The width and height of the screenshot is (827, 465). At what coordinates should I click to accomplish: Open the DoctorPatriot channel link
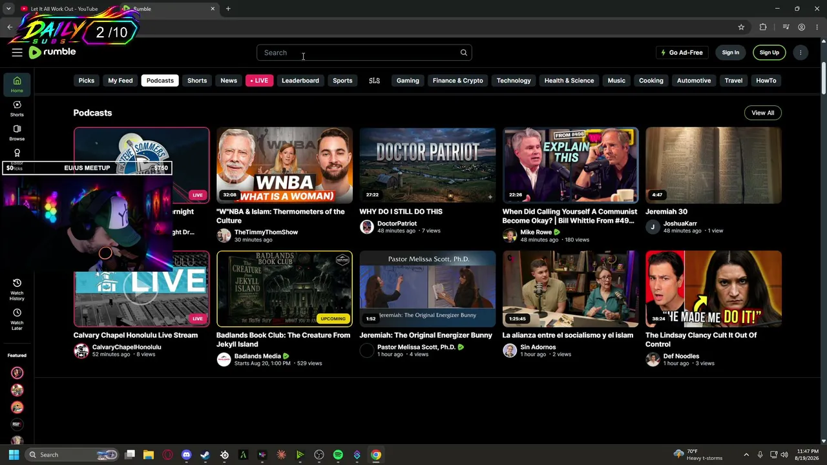(x=397, y=223)
